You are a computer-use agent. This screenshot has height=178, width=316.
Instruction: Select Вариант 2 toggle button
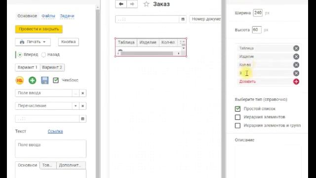tap(52, 67)
